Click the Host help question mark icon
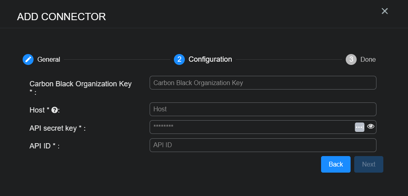 point(54,110)
